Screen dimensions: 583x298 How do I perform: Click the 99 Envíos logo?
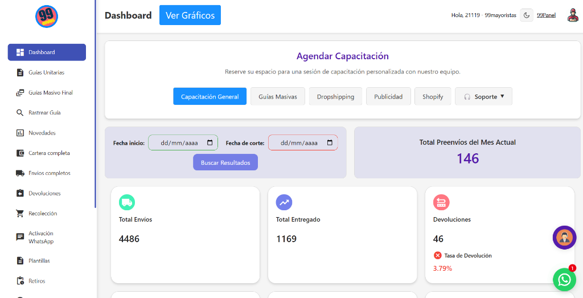click(x=47, y=17)
